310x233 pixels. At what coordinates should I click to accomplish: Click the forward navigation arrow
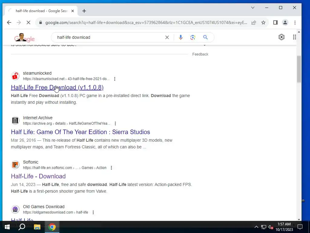pyautogui.click(x=19, y=22)
